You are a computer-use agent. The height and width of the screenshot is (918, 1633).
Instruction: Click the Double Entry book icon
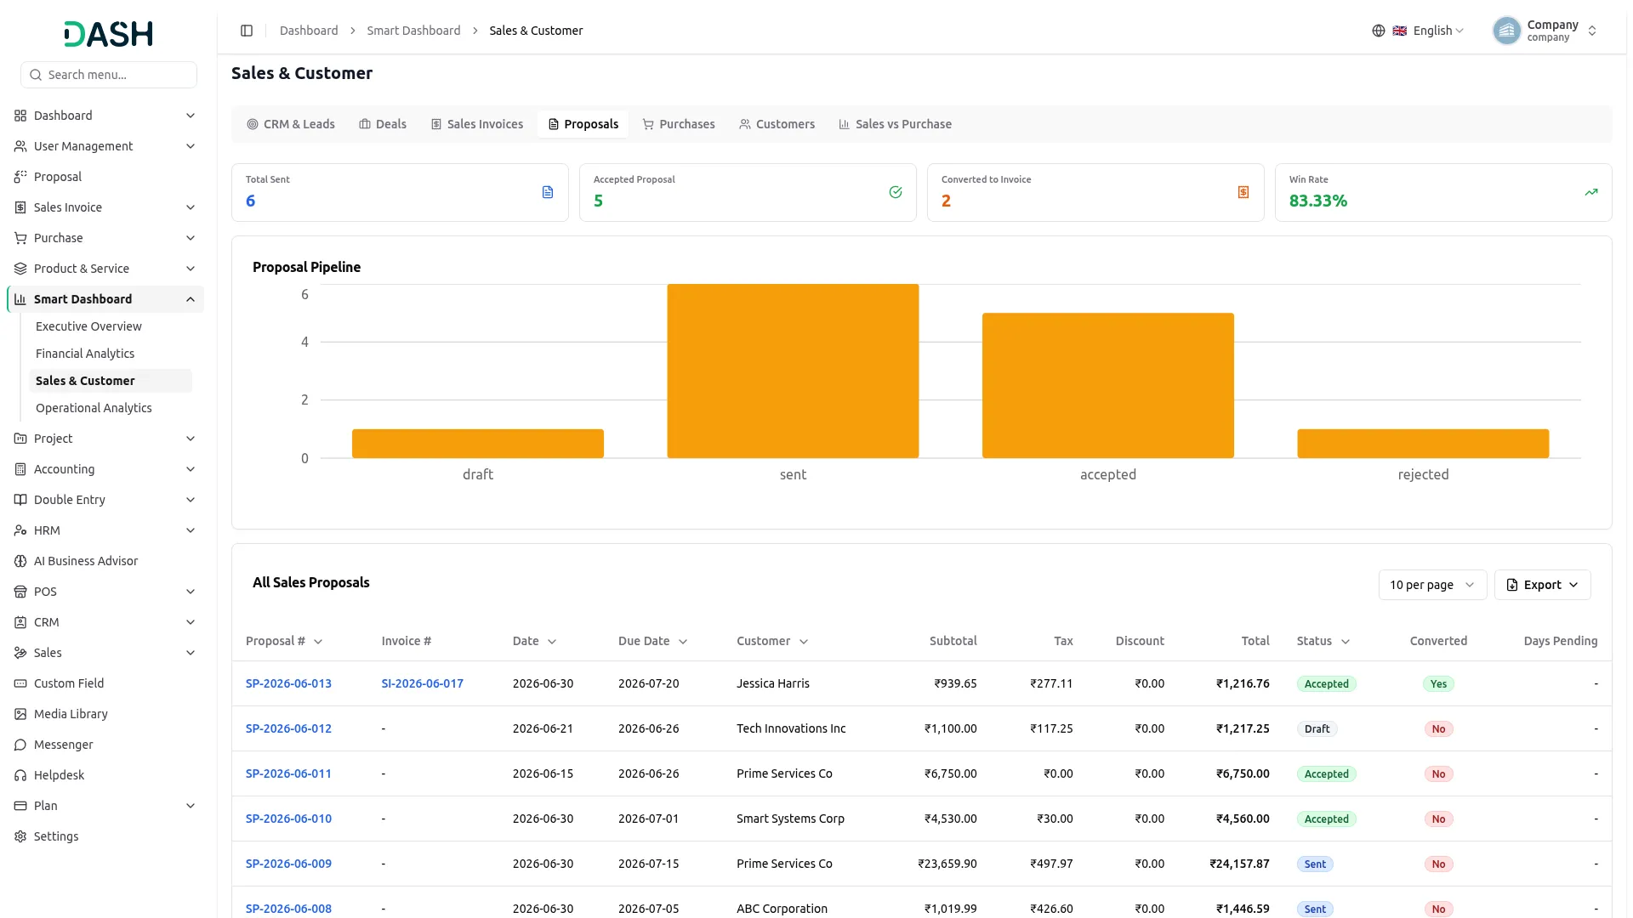point(20,500)
